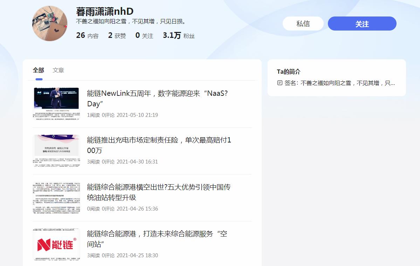Click the 关注 follow button
The height and width of the screenshot is (266, 420).
[362, 24]
